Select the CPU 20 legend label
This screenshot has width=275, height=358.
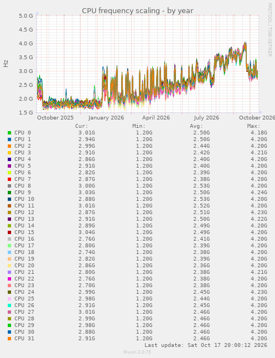24,265
